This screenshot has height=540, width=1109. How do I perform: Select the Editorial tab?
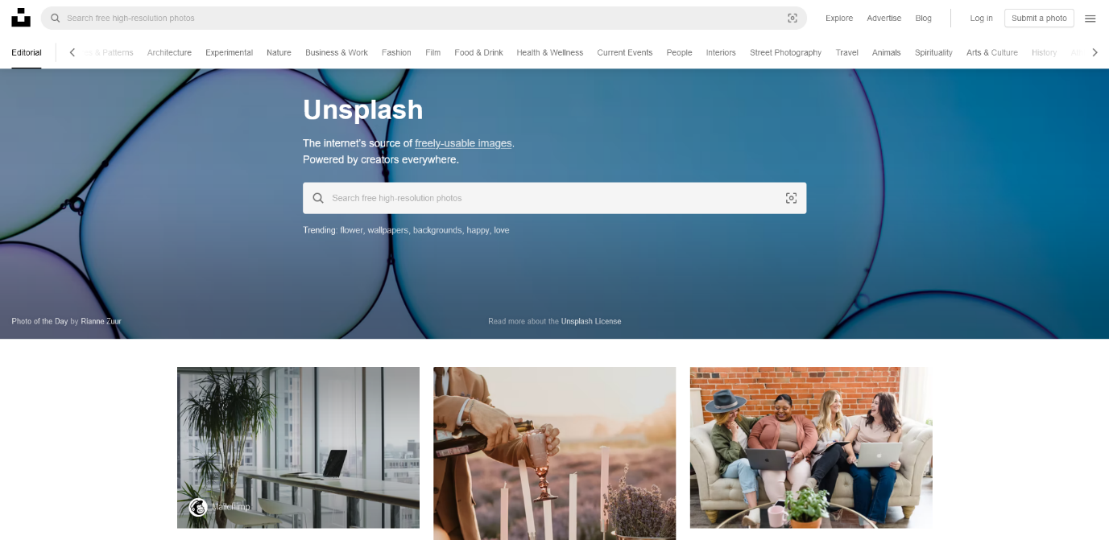(x=27, y=52)
